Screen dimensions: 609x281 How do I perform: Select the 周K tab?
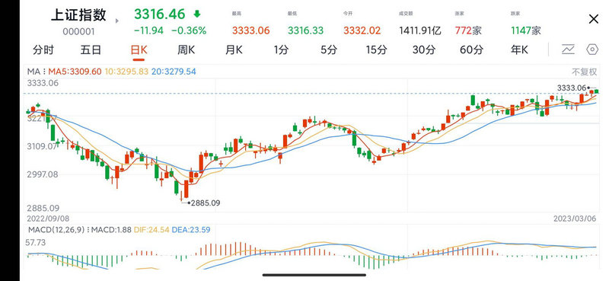coord(186,49)
